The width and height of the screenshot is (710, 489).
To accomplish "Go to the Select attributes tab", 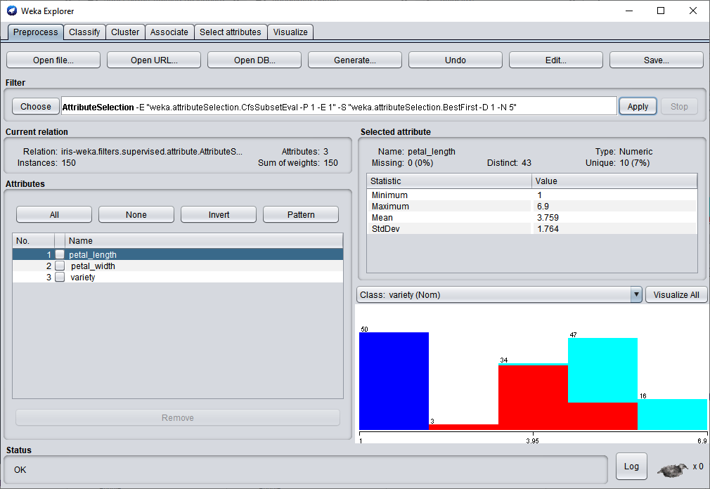I will (230, 32).
